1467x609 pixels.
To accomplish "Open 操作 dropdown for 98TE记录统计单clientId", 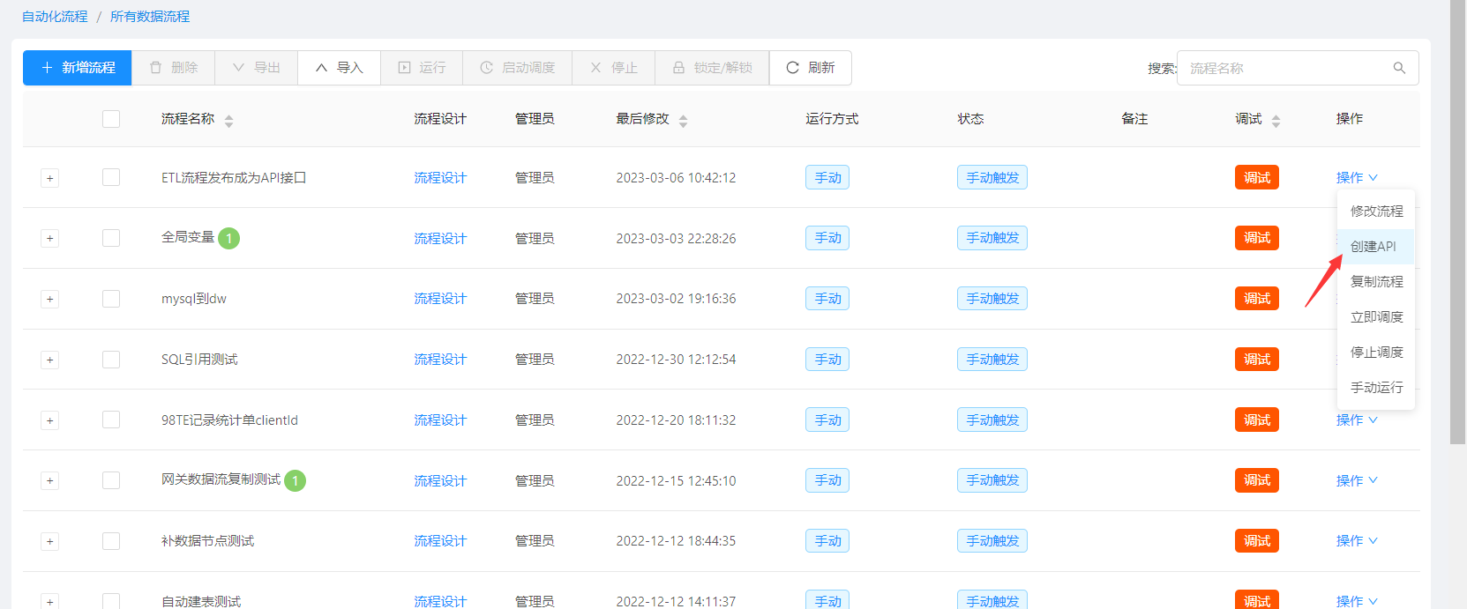I will pyautogui.click(x=1357, y=420).
